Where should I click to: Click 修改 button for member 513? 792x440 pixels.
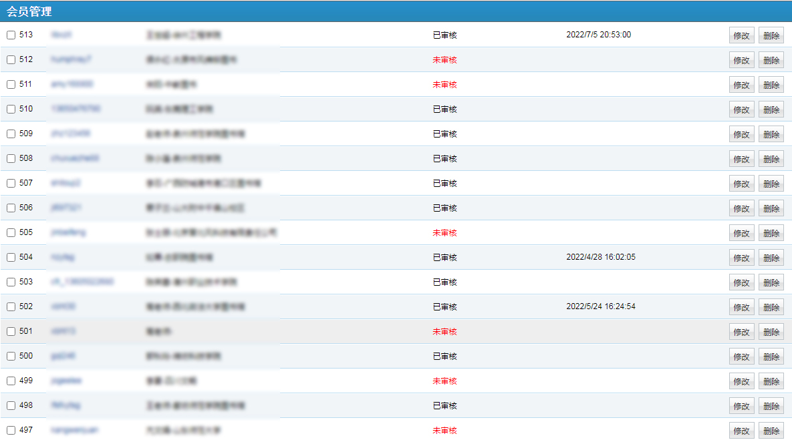[x=741, y=35]
